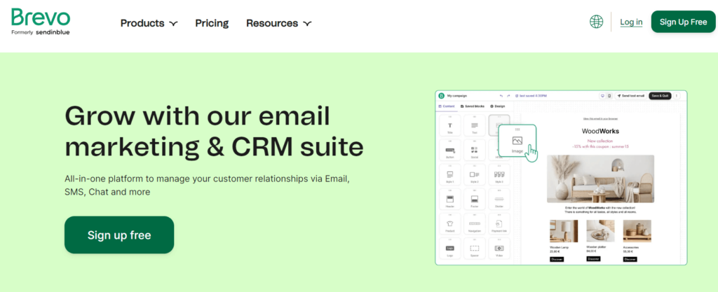Select the Text block in editor
This screenshot has width=718, height=292.
point(475,125)
